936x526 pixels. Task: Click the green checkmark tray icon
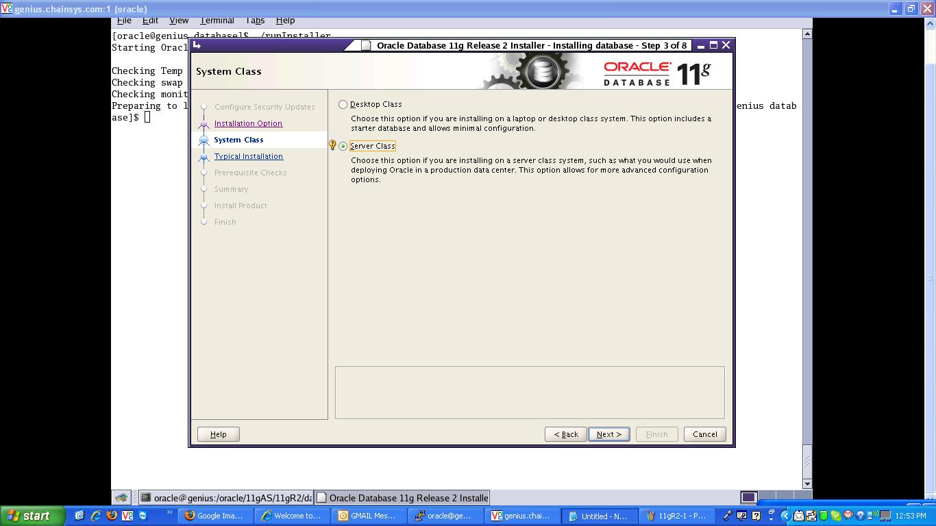coord(836,516)
